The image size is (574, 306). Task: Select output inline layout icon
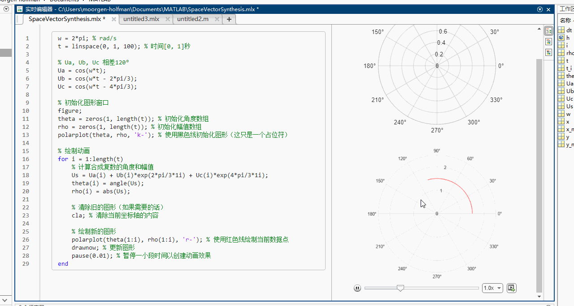click(548, 42)
